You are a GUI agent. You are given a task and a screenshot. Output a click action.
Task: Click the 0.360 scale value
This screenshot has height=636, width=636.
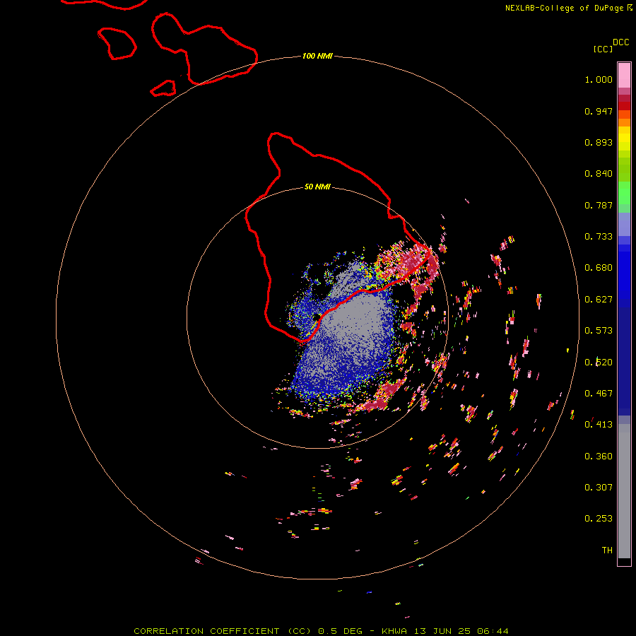(599, 457)
